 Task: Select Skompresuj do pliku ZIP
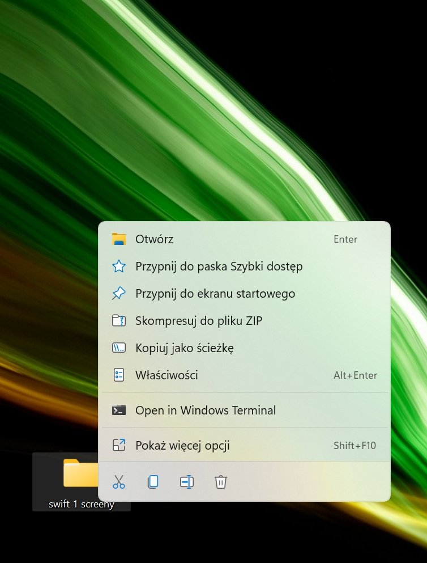coord(244,321)
